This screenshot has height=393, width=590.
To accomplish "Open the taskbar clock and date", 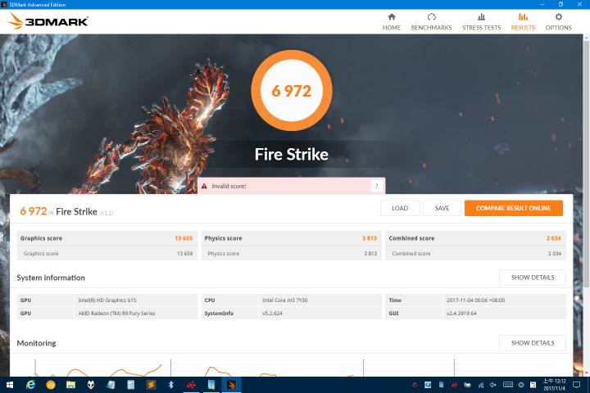I will point(554,385).
